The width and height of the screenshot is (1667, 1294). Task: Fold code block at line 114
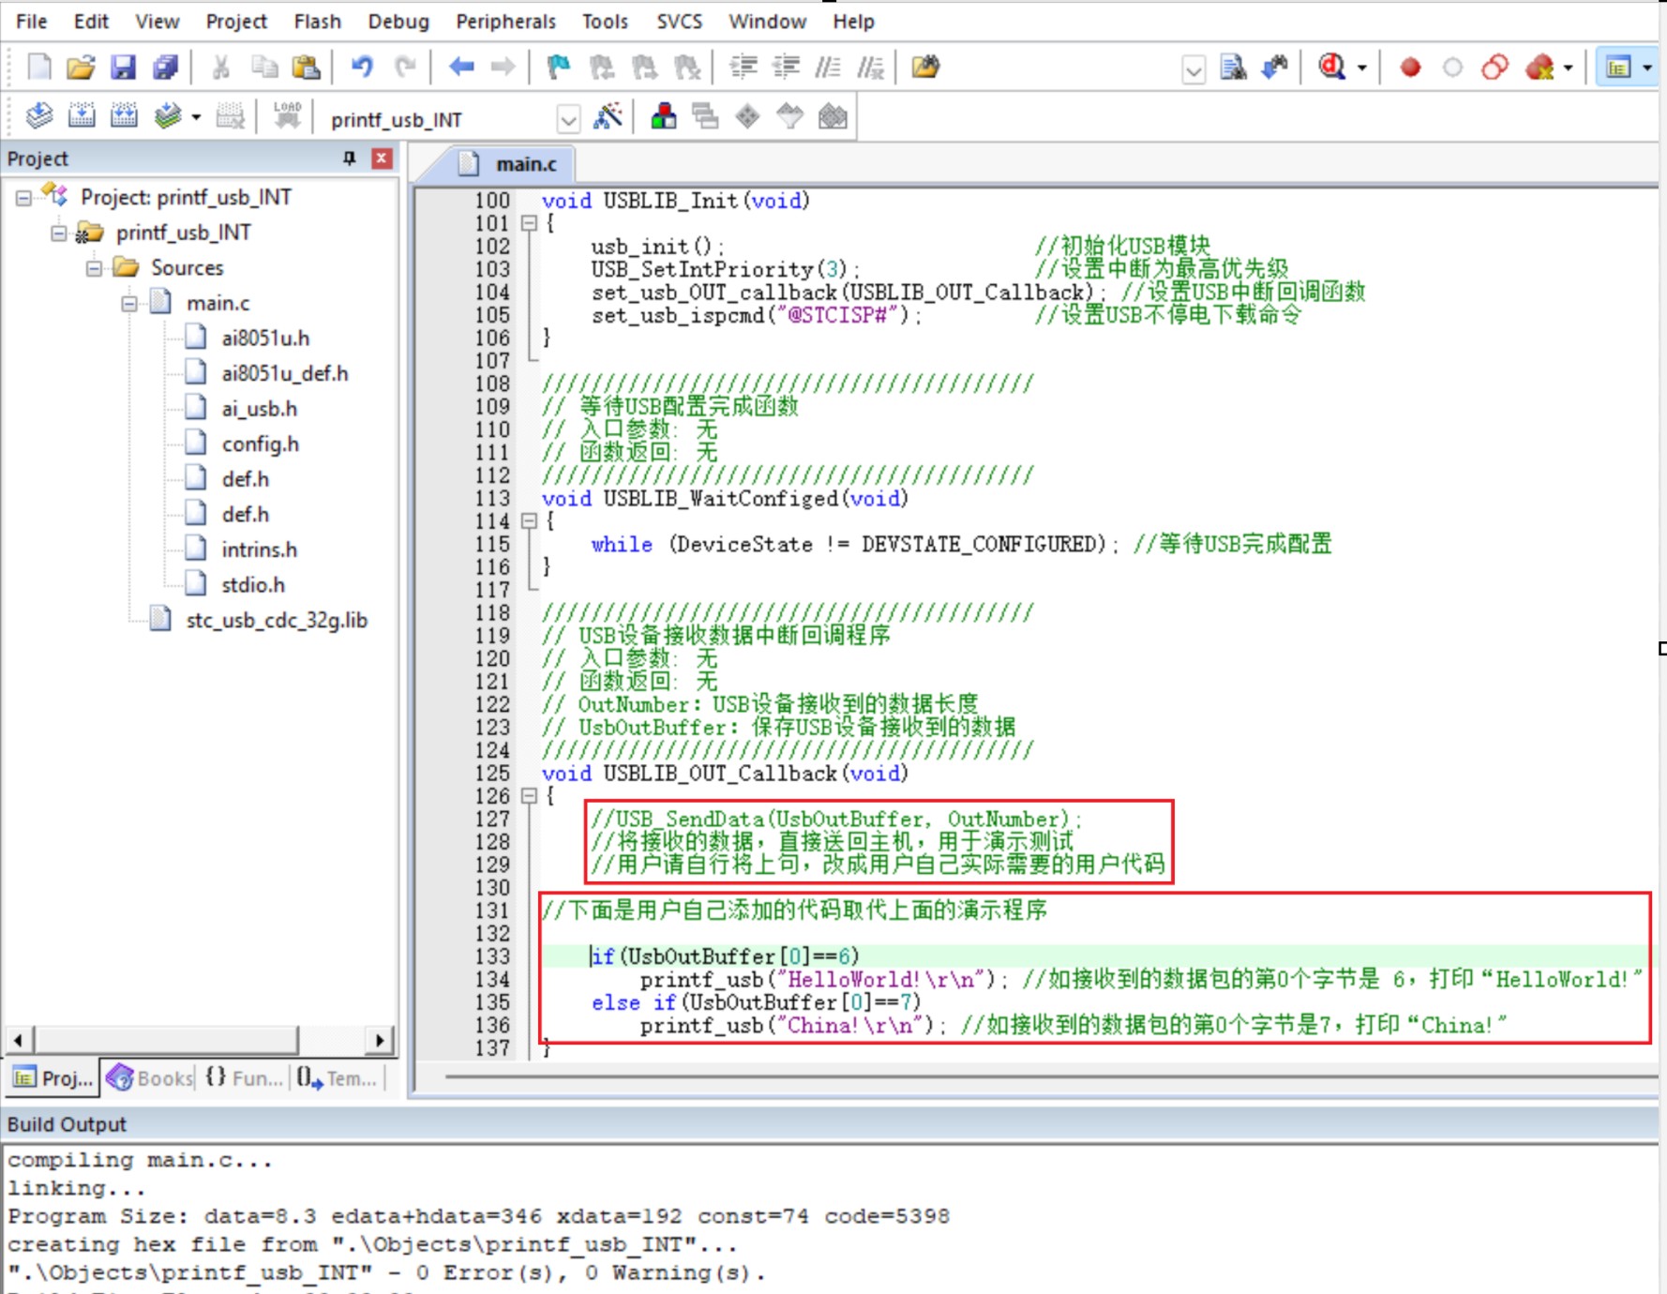click(x=529, y=521)
